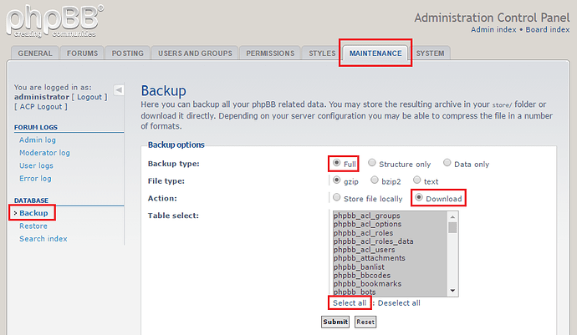Click the phpBB logo

click(x=55, y=21)
